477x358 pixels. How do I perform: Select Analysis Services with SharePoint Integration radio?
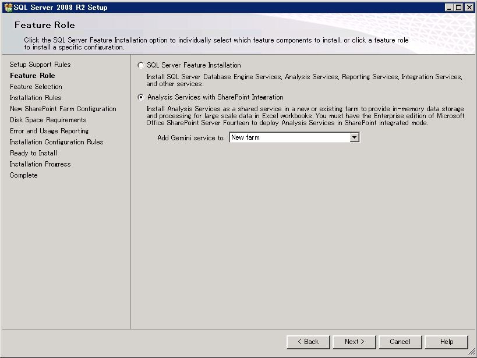click(x=140, y=97)
